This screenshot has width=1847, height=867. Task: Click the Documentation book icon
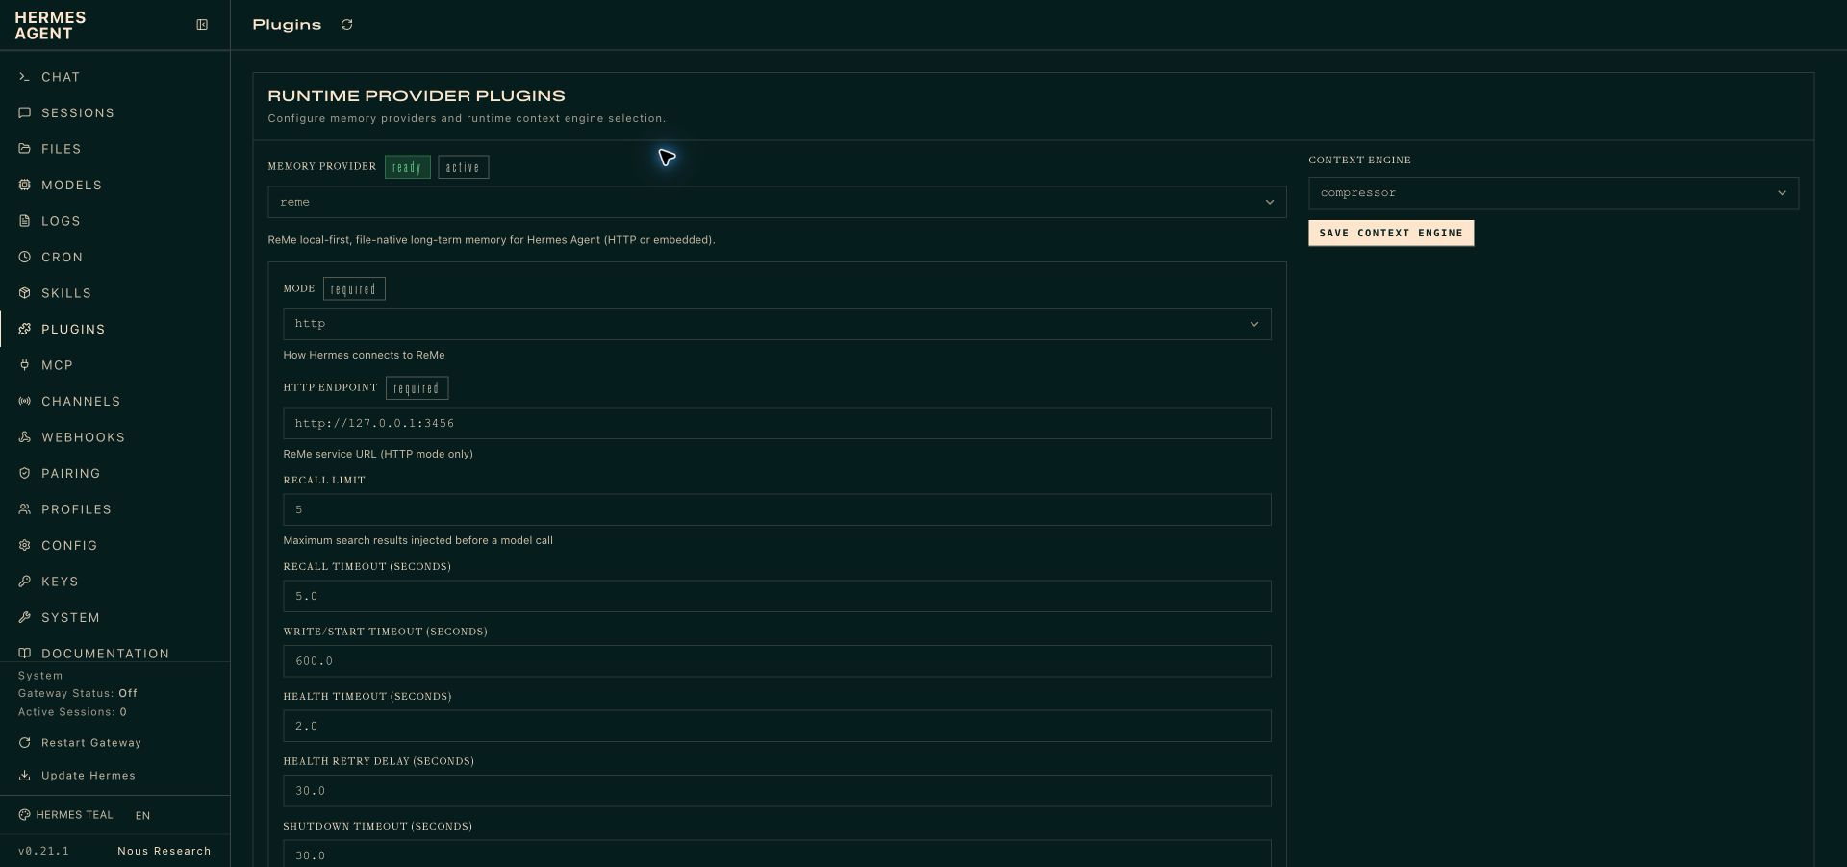(25, 654)
